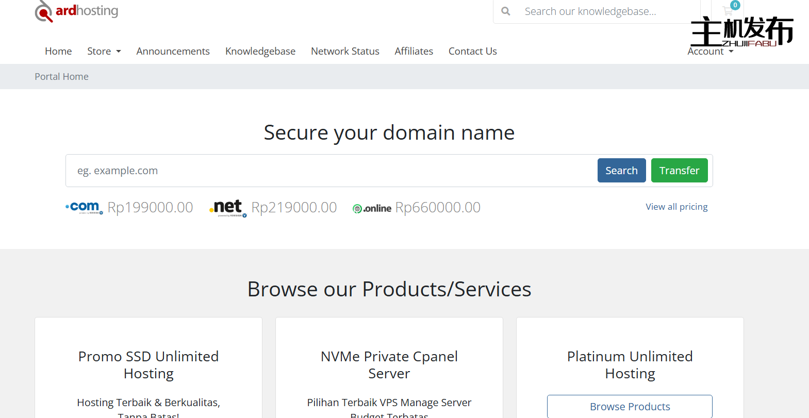Expand the Store dropdown menu
Viewport: 809px width, 418px height.
coord(104,51)
